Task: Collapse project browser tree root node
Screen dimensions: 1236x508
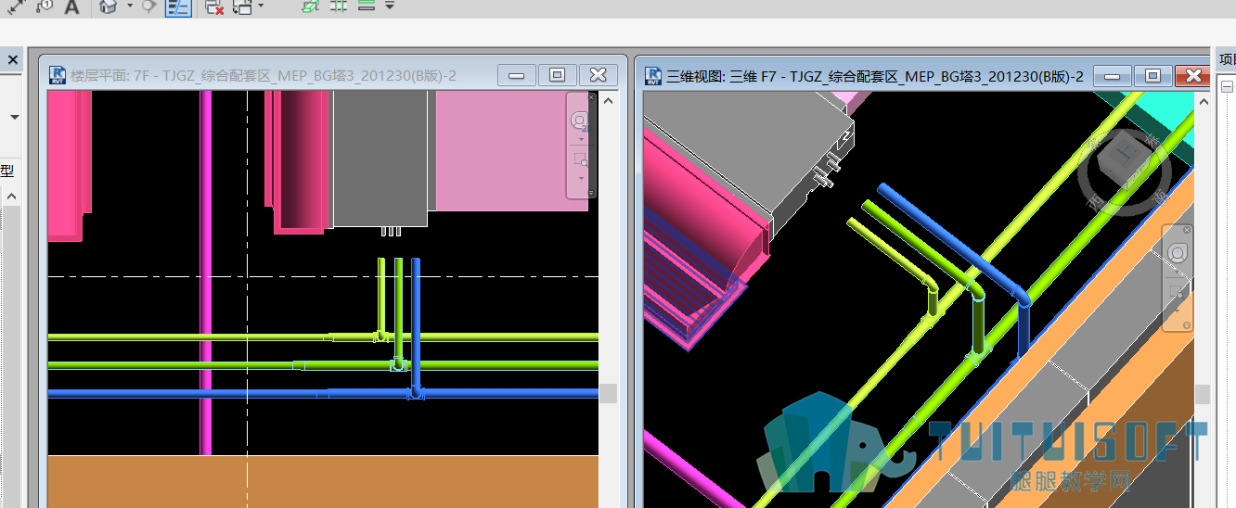Action: 1227,86
